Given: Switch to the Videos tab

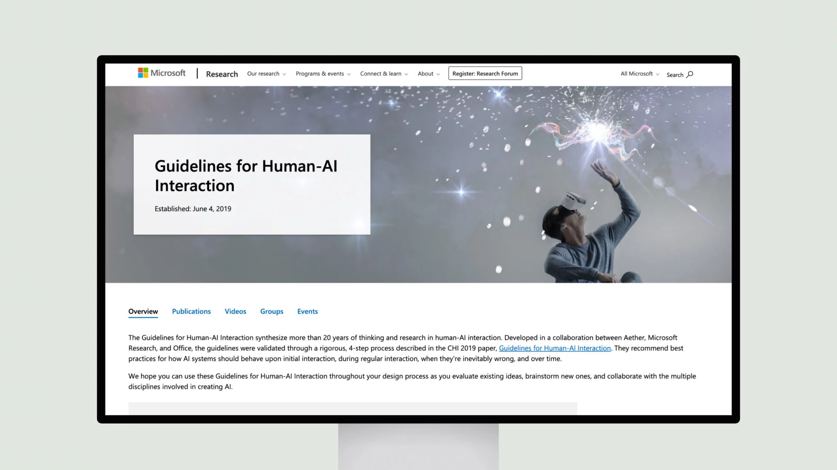Looking at the screenshot, I should 235,311.
